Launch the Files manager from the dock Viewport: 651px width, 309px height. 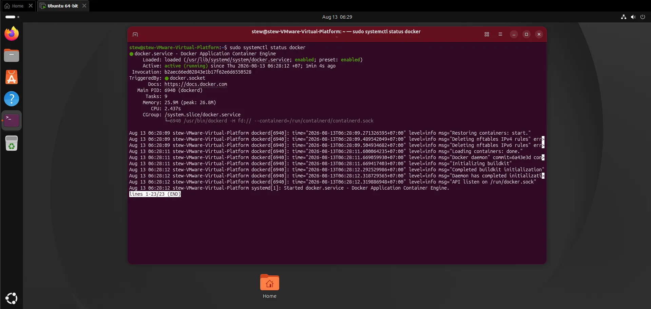(x=12, y=55)
